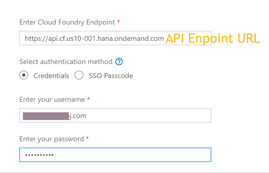Click the red asterisk beside Cloud Foundry Endpoint

(x=118, y=22)
